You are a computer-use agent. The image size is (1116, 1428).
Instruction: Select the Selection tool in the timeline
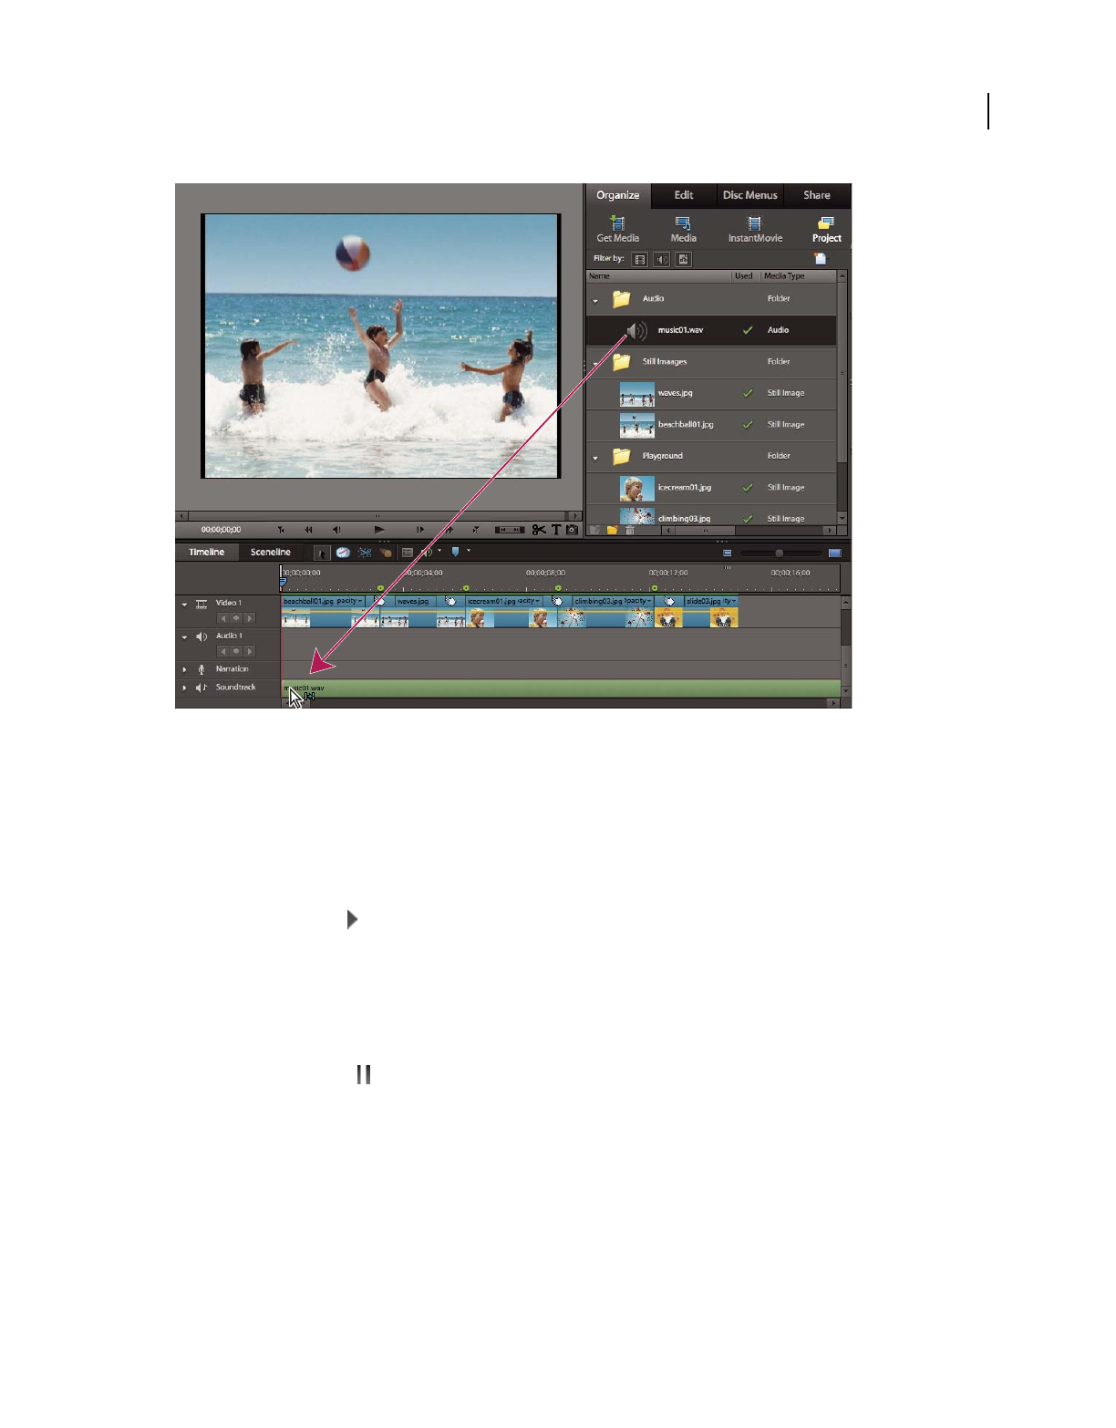point(322,553)
